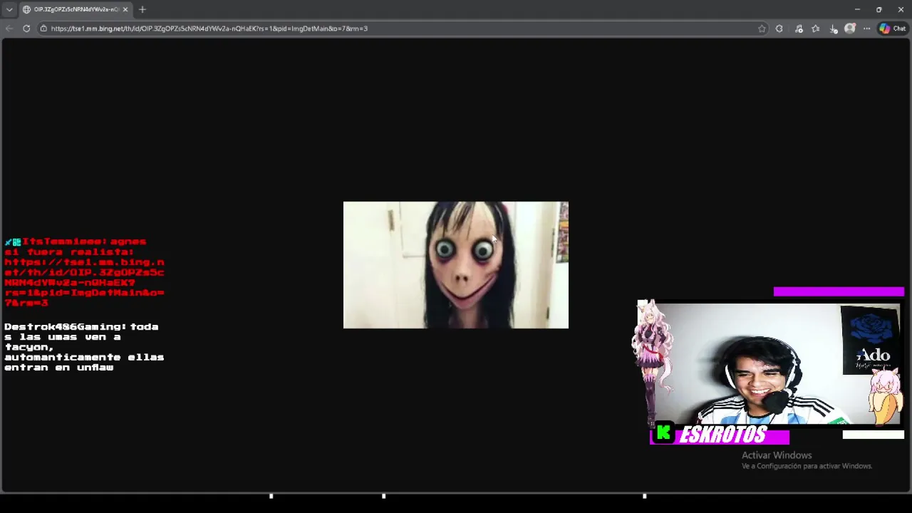Add this page to favorites
The height and width of the screenshot is (513, 912).
click(762, 28)
